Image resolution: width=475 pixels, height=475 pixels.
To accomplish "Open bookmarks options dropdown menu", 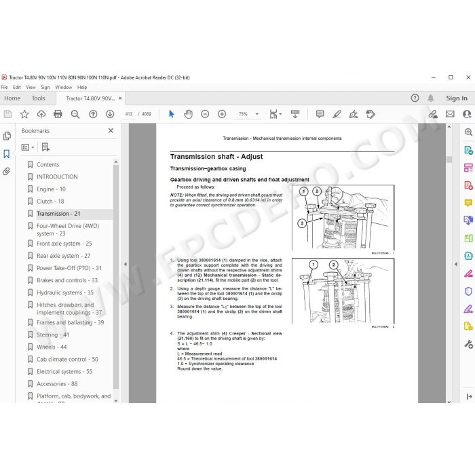I will point(28,147).
